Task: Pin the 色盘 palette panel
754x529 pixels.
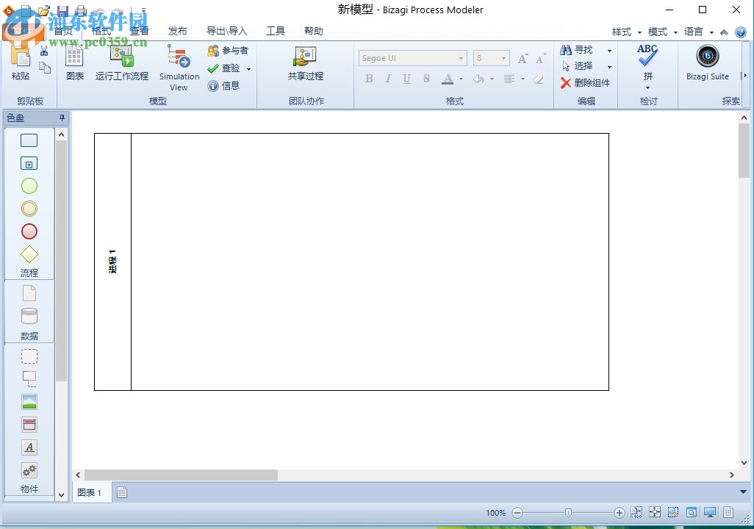Action: 61,118
